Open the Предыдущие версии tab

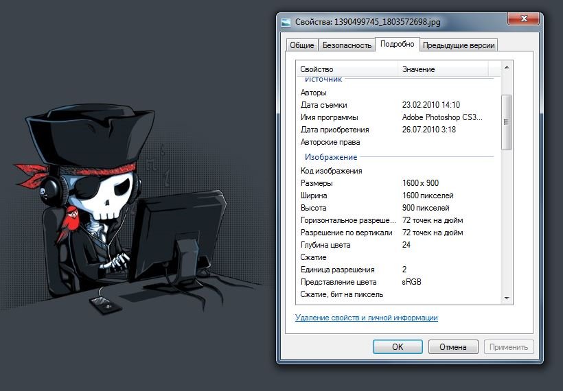459,45
